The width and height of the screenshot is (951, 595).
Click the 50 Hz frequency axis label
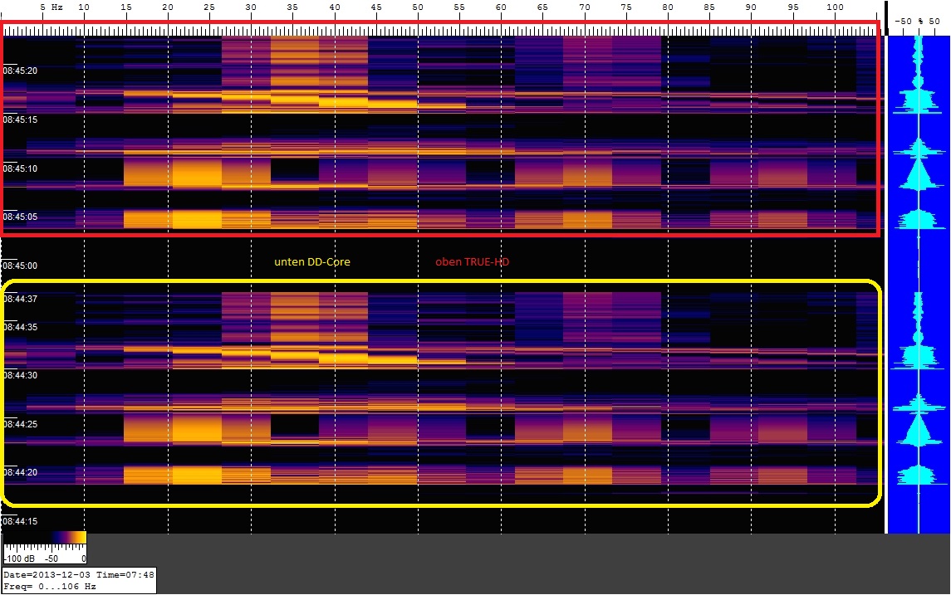(x=418, y=7)
